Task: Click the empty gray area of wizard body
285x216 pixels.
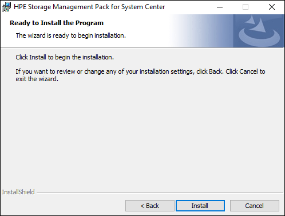Action: pos(142,133)
